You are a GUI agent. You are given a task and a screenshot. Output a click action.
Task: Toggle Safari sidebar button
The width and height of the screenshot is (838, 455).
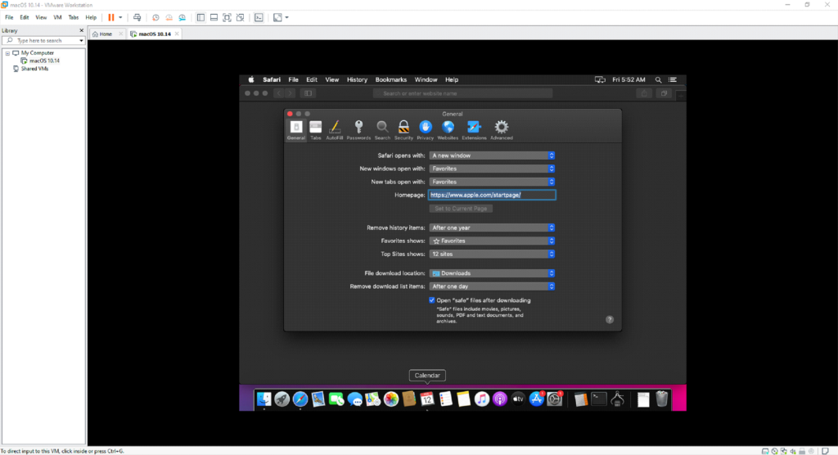point(309,93)
